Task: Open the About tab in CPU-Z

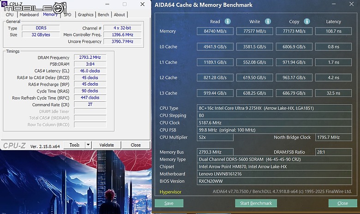Action: click(120, 15)
